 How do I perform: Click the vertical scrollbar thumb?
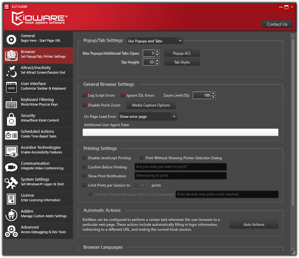[293, 122]
